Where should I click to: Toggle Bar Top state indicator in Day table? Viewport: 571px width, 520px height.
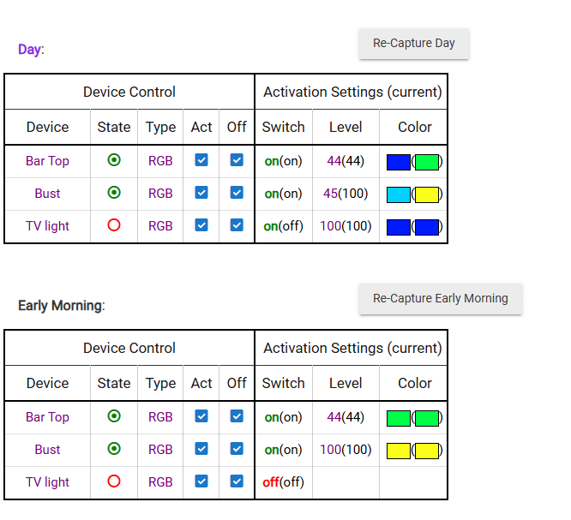[x=114, y=160]
